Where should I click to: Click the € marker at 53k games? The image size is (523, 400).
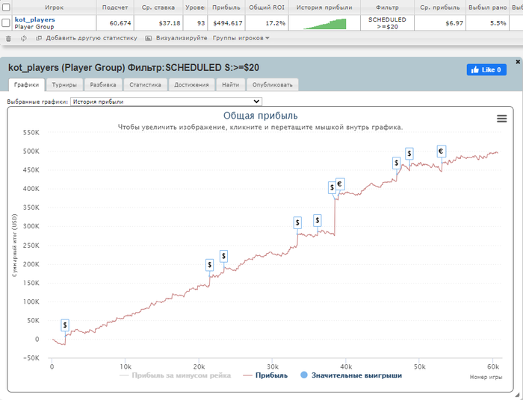point(442,151)
